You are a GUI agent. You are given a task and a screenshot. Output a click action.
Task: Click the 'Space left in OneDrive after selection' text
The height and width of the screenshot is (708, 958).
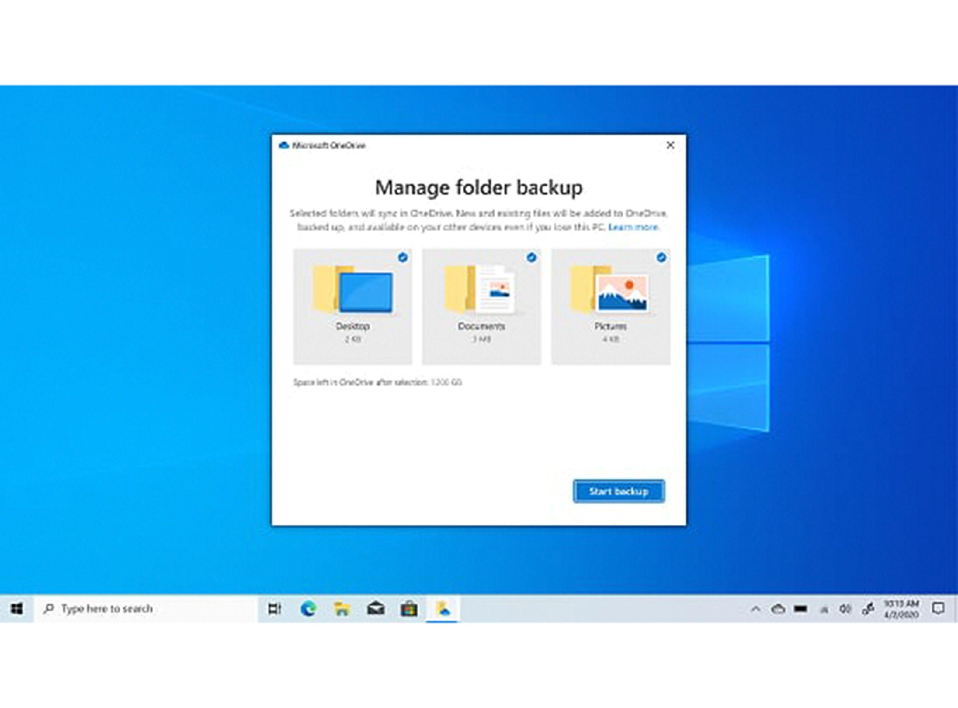click(377, 382)
